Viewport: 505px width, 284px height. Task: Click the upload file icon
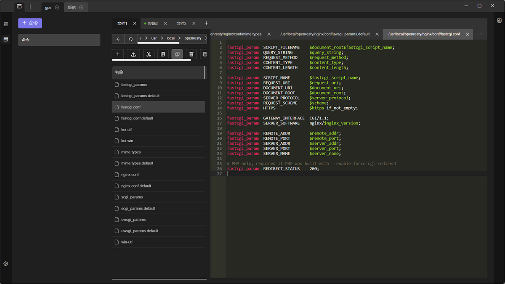tap(133, 54)
